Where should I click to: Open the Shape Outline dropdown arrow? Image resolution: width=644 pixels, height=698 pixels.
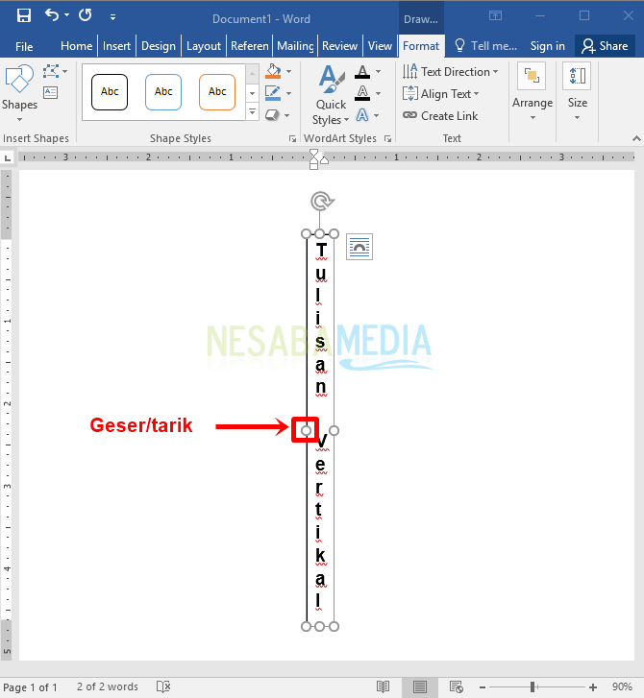pyautogui.click(x=288, y=93)
